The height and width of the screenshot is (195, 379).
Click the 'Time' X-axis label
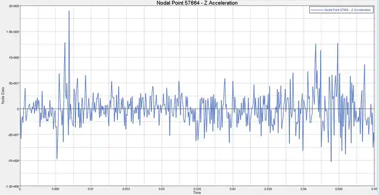click(197, 193)
